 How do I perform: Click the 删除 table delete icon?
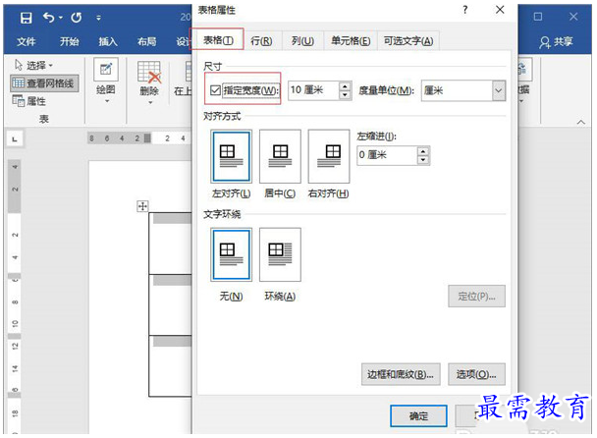(x=149, y=72)
